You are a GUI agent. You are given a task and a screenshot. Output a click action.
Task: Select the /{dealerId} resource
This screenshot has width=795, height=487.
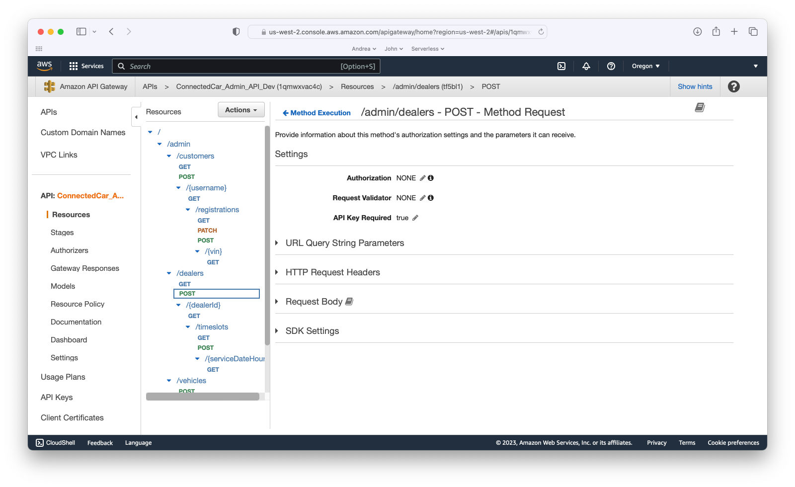[x=203, y=305]
